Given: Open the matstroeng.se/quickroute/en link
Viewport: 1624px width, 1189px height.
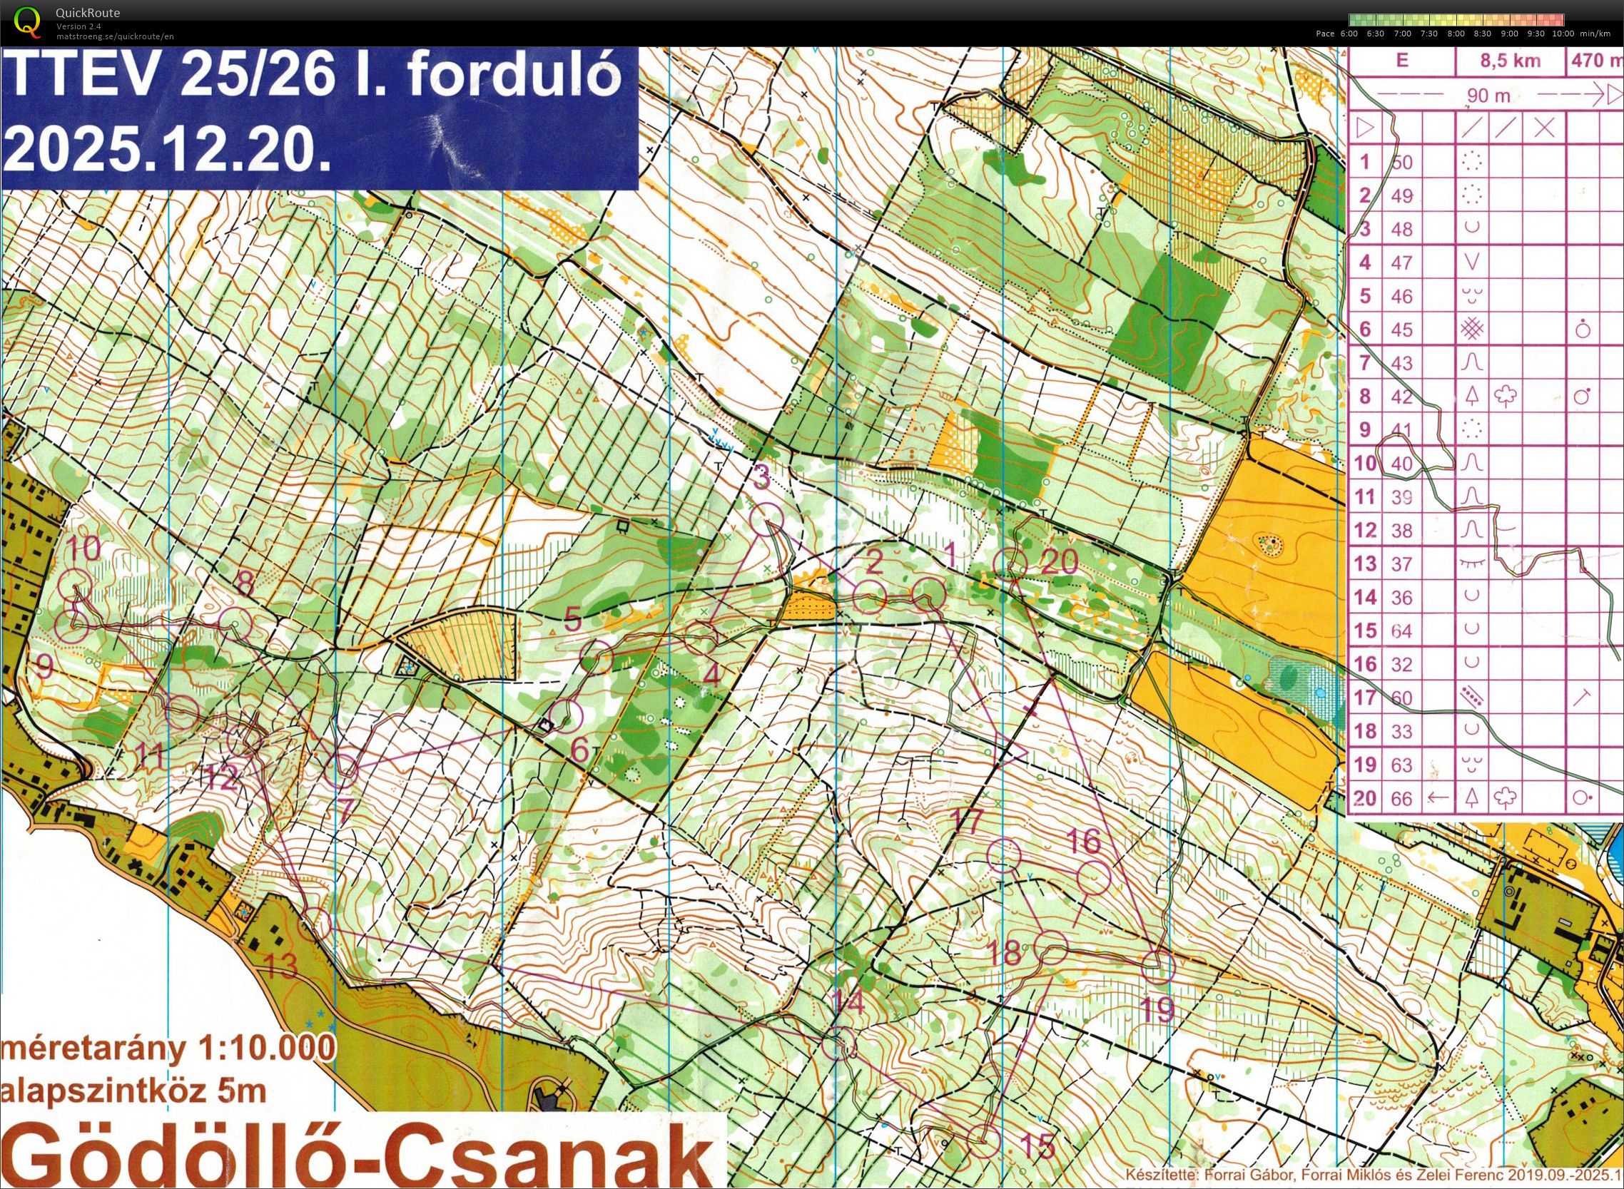Looking at the screenshot, I should click(115, 36).
